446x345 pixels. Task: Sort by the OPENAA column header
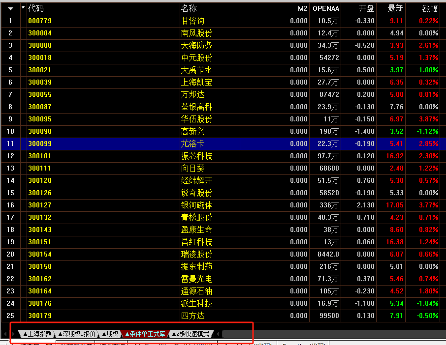(326, 8)
